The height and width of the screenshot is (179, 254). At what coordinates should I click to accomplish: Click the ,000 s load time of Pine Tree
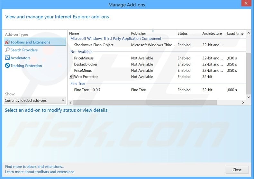[232, 90]
